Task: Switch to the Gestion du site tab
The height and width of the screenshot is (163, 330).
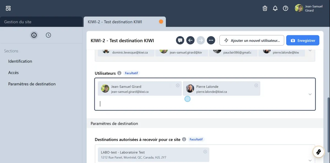Action: coord(18,22)
